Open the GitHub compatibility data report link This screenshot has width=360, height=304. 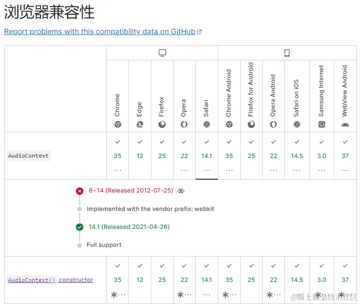click(99, 31)
